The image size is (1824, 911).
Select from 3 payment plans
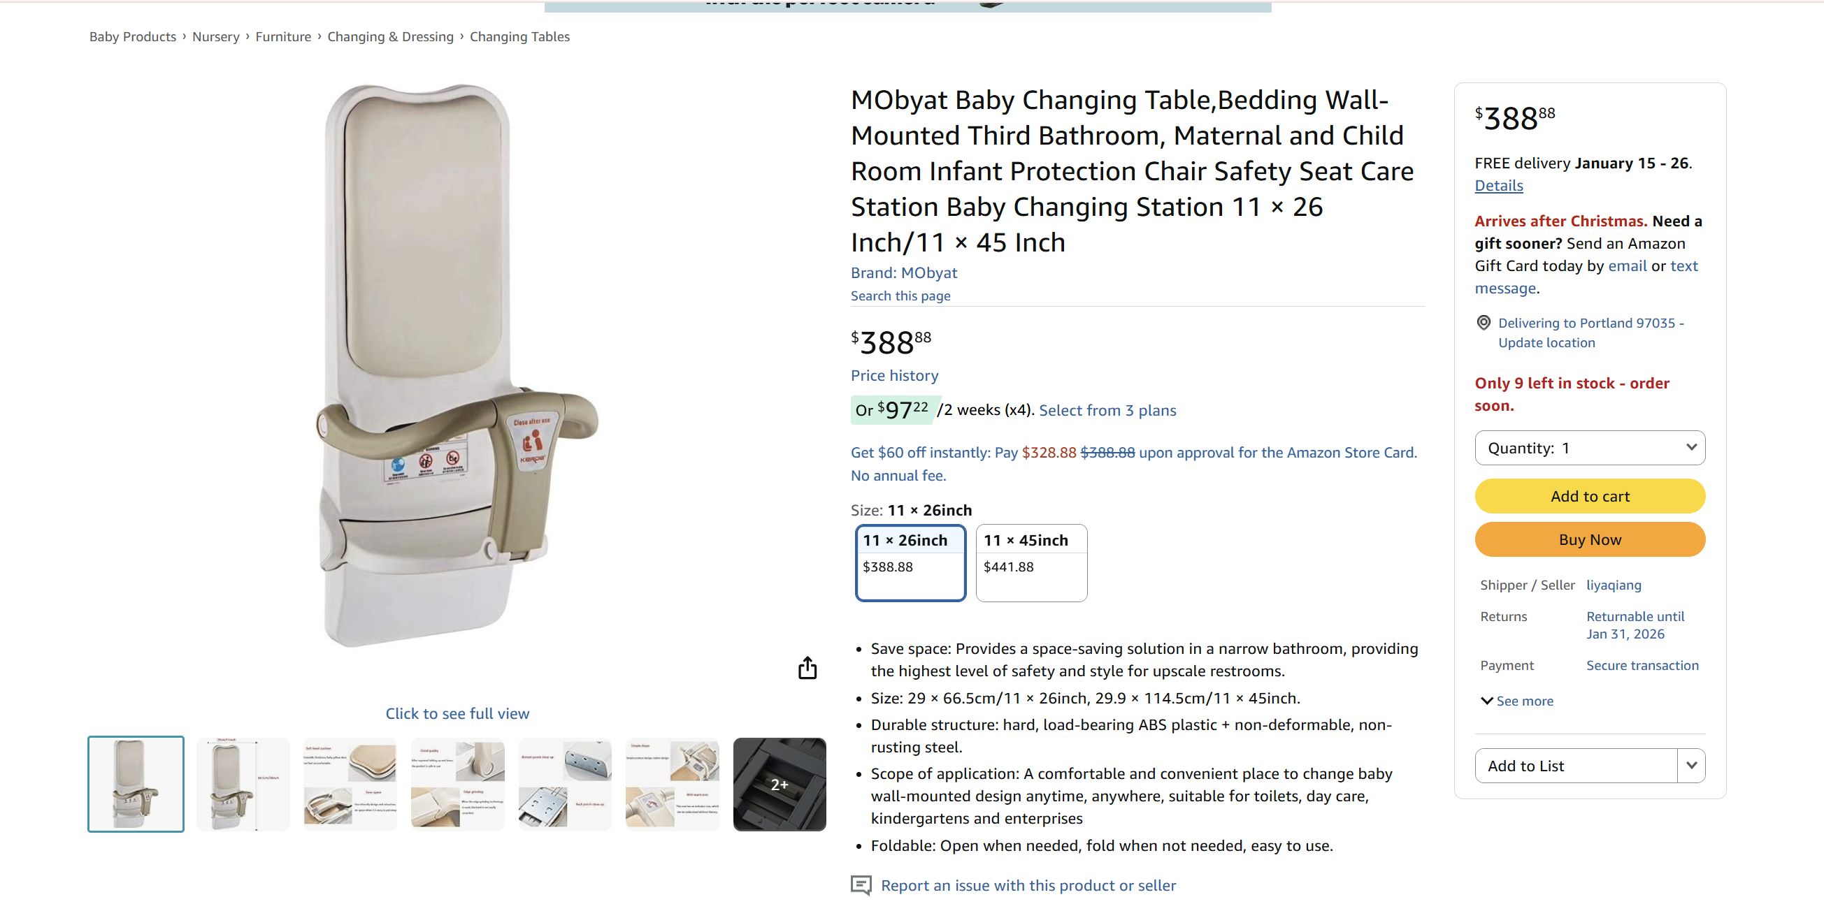click(x=1107, y=410)
